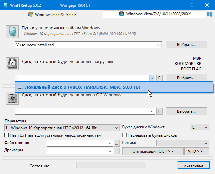
Task: Click the Windows XP flag tab icon
Action: point(30,14)
